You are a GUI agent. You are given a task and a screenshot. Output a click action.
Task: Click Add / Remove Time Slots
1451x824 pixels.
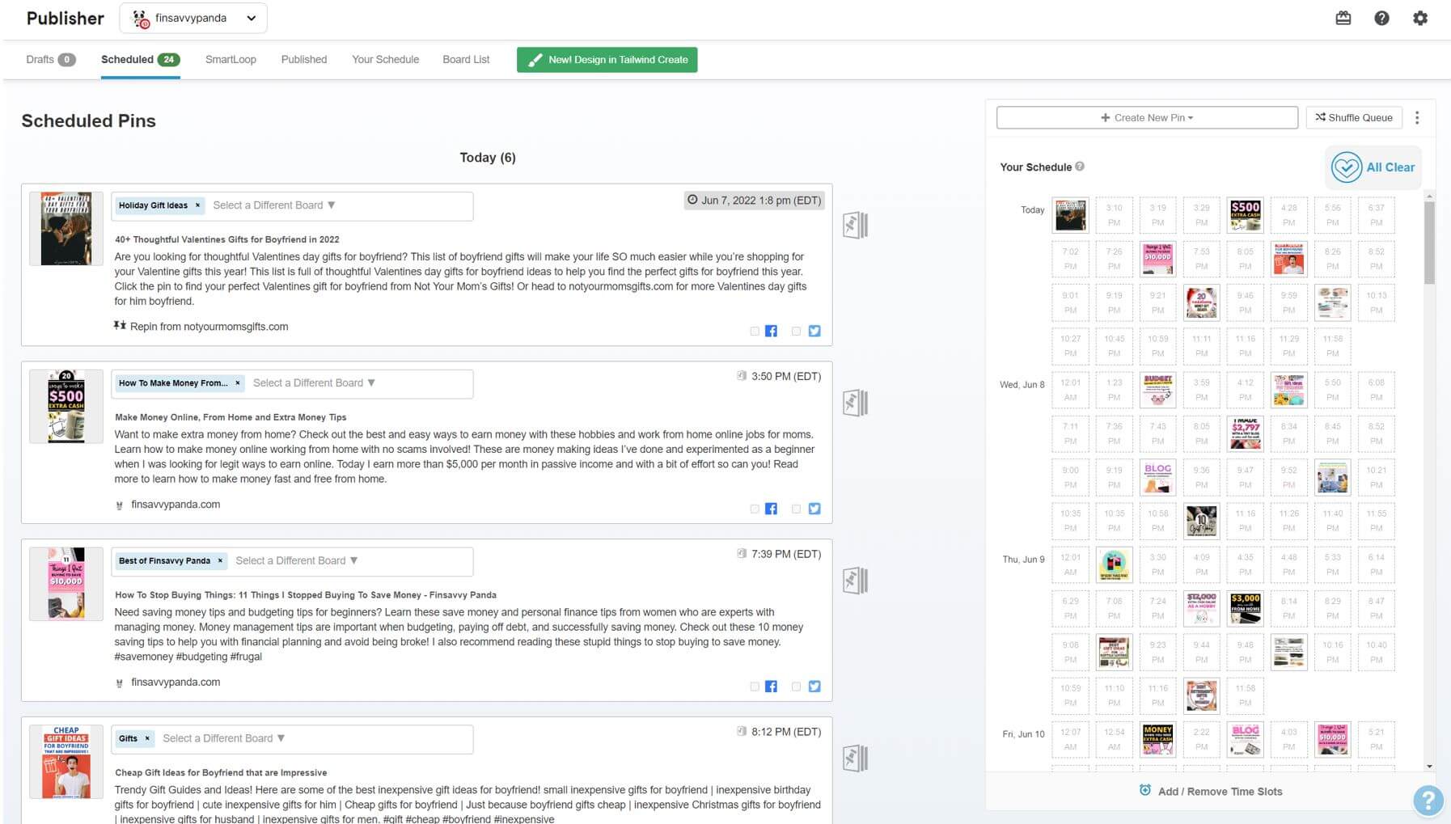coord(1211,792)
